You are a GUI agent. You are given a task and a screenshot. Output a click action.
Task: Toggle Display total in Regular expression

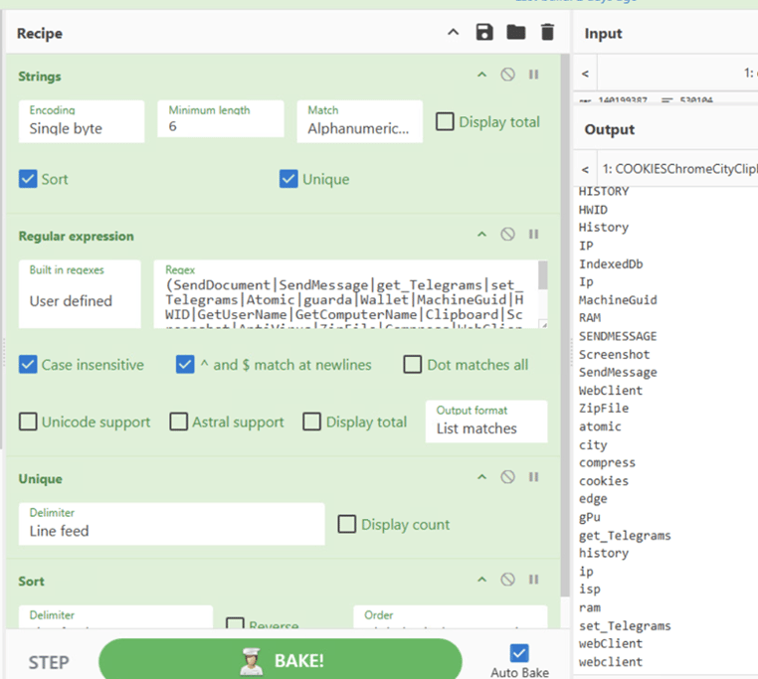click(x=311, y=422)
